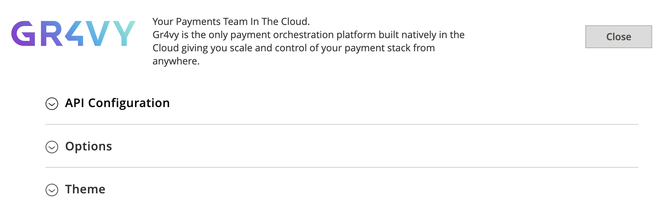The width and height of the screenshot is (664, 219).
Task: Click the blue V letter in logo
Action: tap(98, 34)
